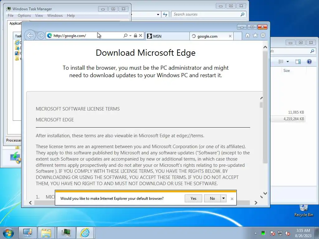Show hidden tray icons arrow
The height and width of the screenshot is (239, 319).
tap(255, 233)
